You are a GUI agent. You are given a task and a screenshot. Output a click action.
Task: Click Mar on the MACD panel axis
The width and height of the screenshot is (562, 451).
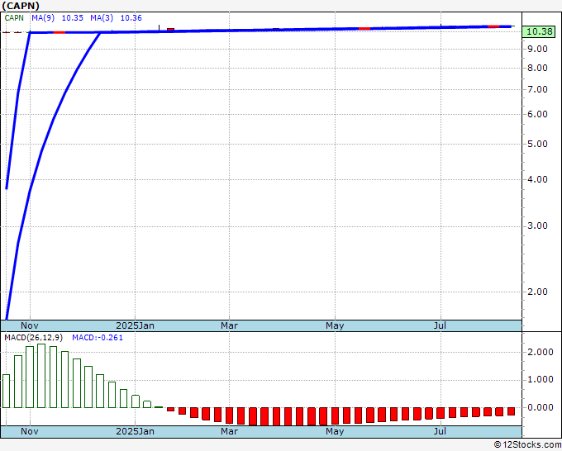(x=229, y=431)
